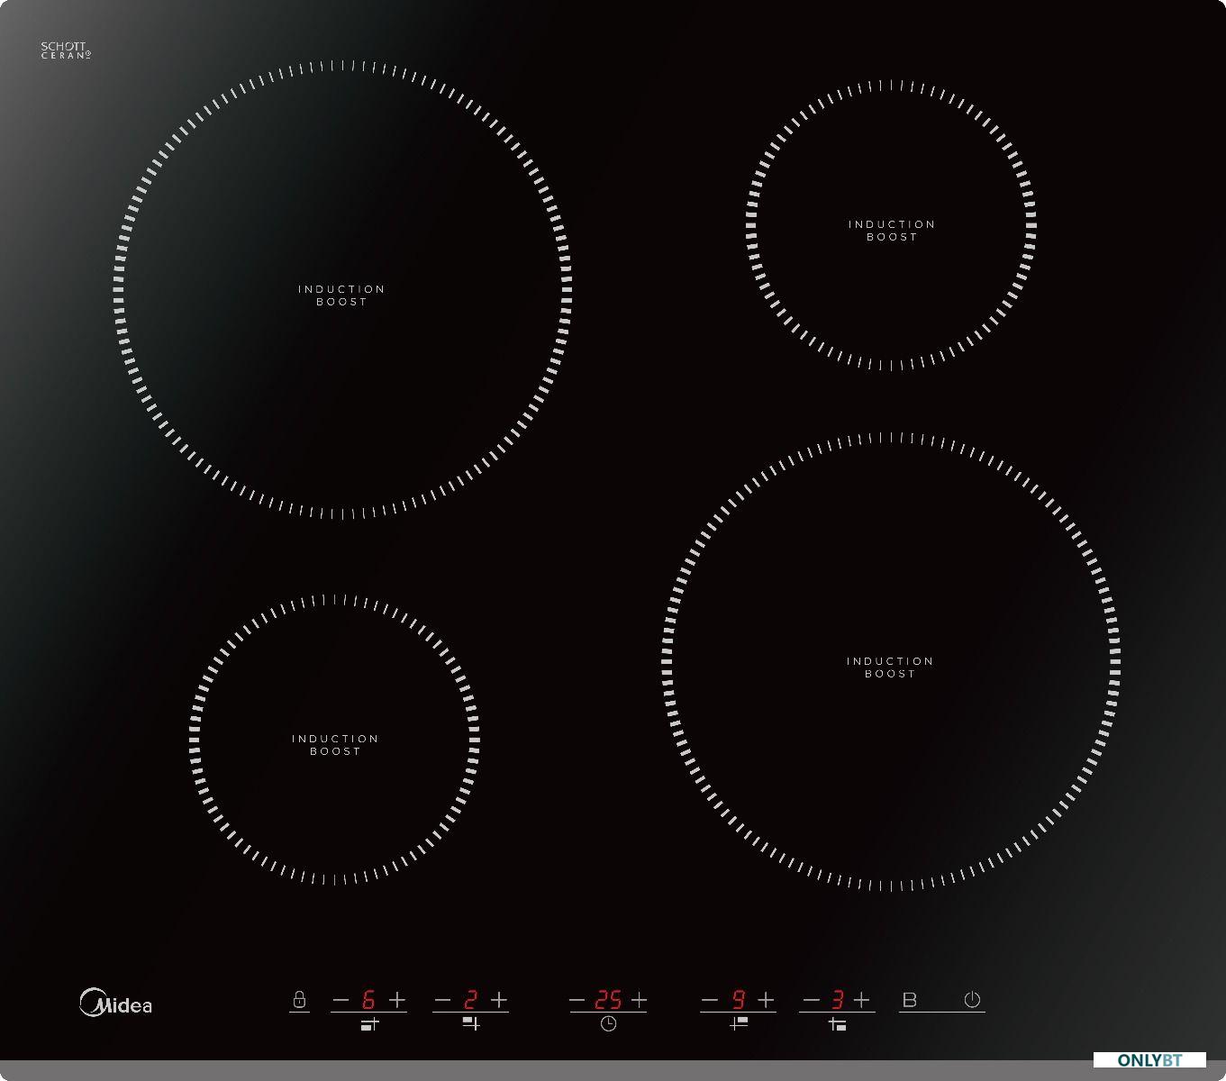Tap the red power level display 3

[837, 1000]
